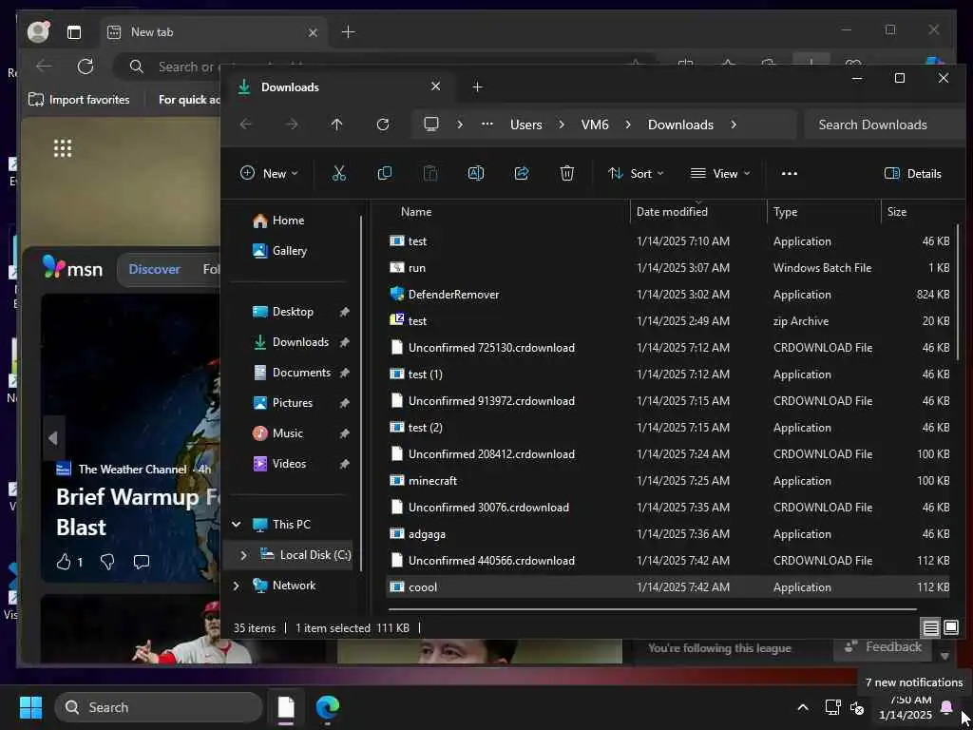Open Microsoft Edge from the taskbar
Screen dimensions: 973x730
pyautogui.click(x=328, y=707)
